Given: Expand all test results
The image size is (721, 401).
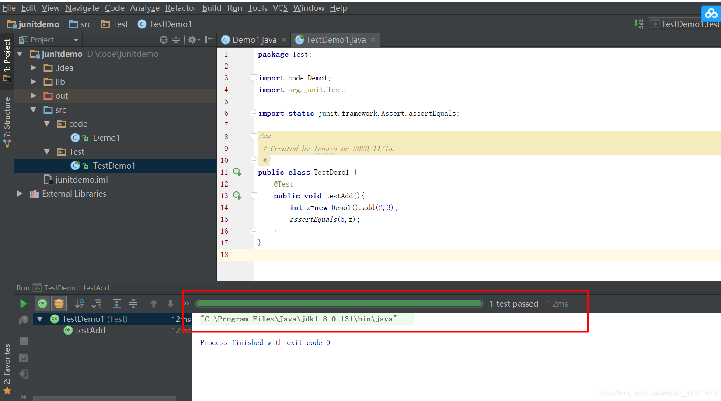Looking at the screenshot, I should 117,303.
